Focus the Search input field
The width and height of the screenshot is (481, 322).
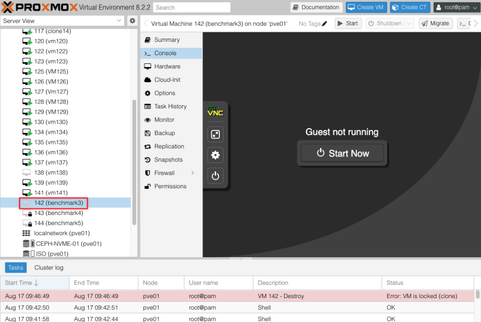coord(192,8)
